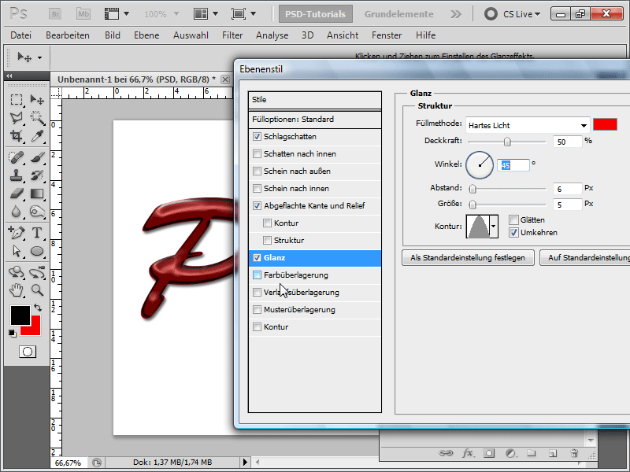The image size is (630, 472).
Task: Enable Schein nach außen checkbox
Action: [257, 171]
